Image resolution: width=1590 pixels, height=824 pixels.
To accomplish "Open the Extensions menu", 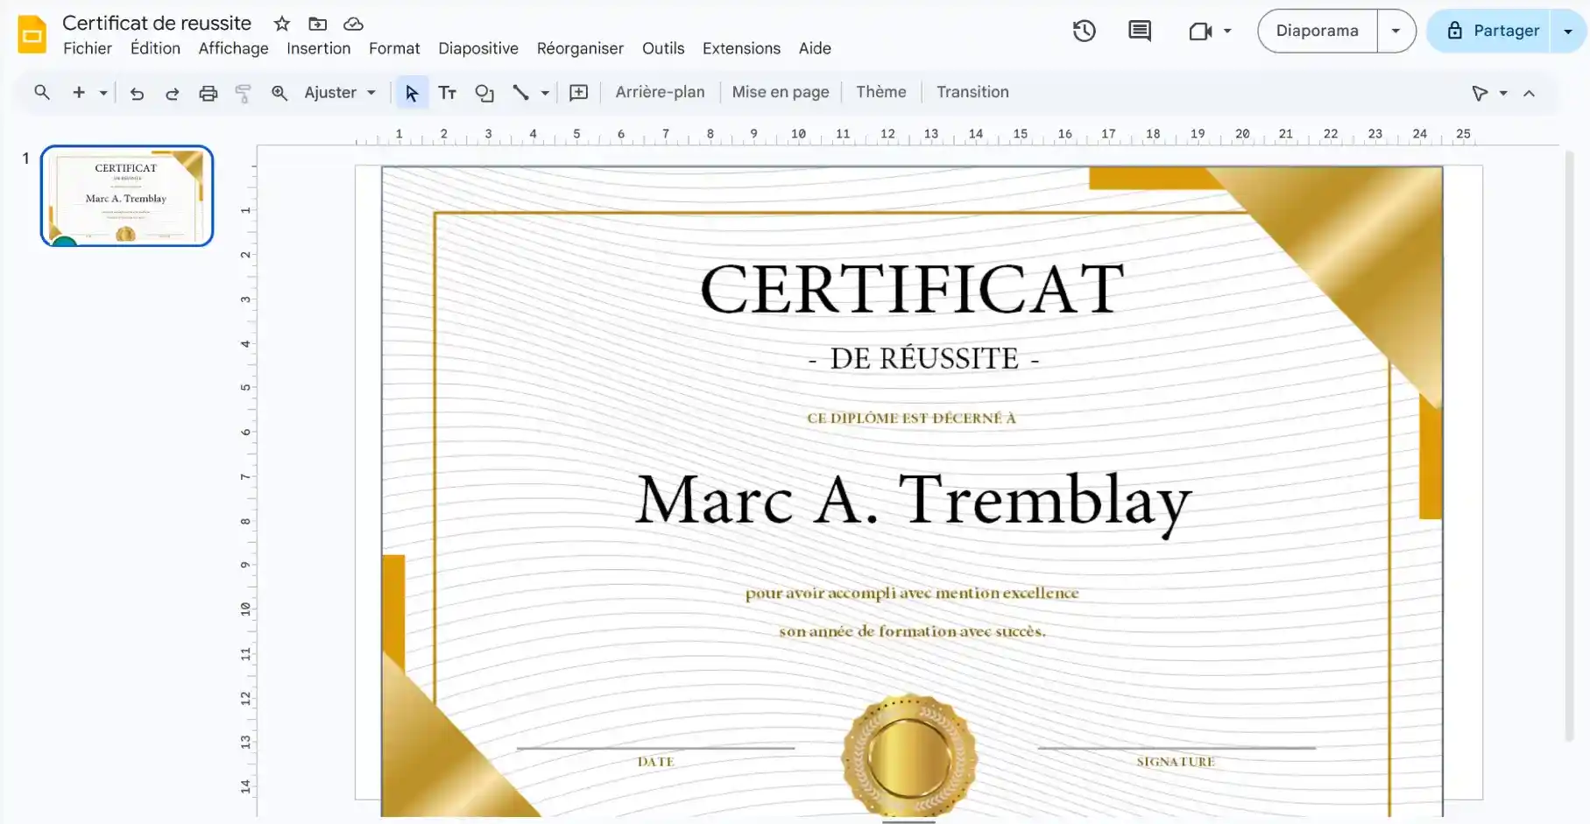I will 741,49.
